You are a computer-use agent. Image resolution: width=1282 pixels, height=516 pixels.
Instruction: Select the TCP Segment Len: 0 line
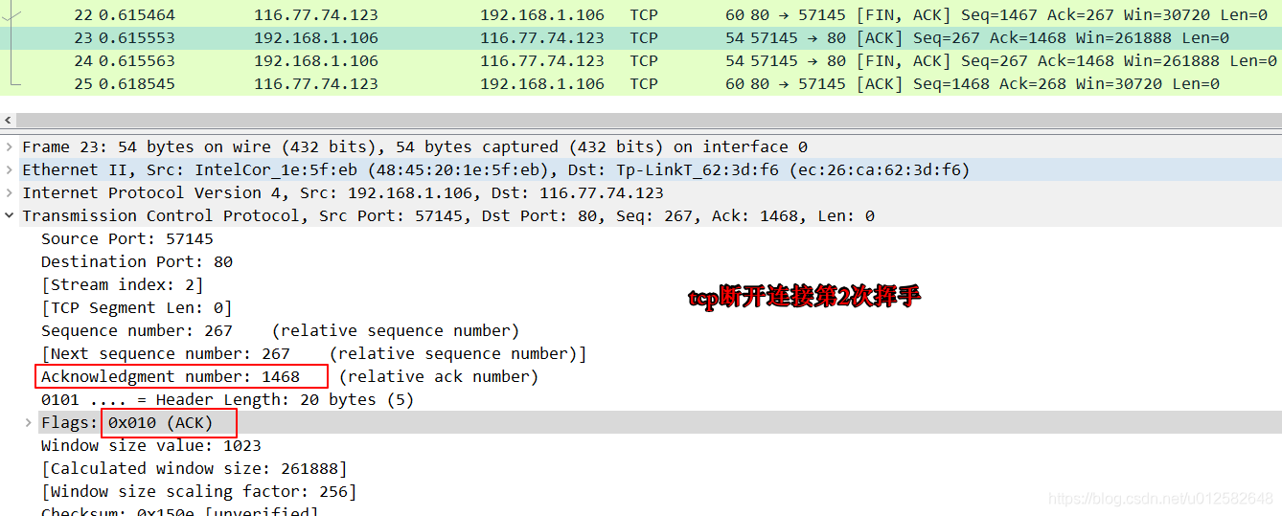pos(136,307)
